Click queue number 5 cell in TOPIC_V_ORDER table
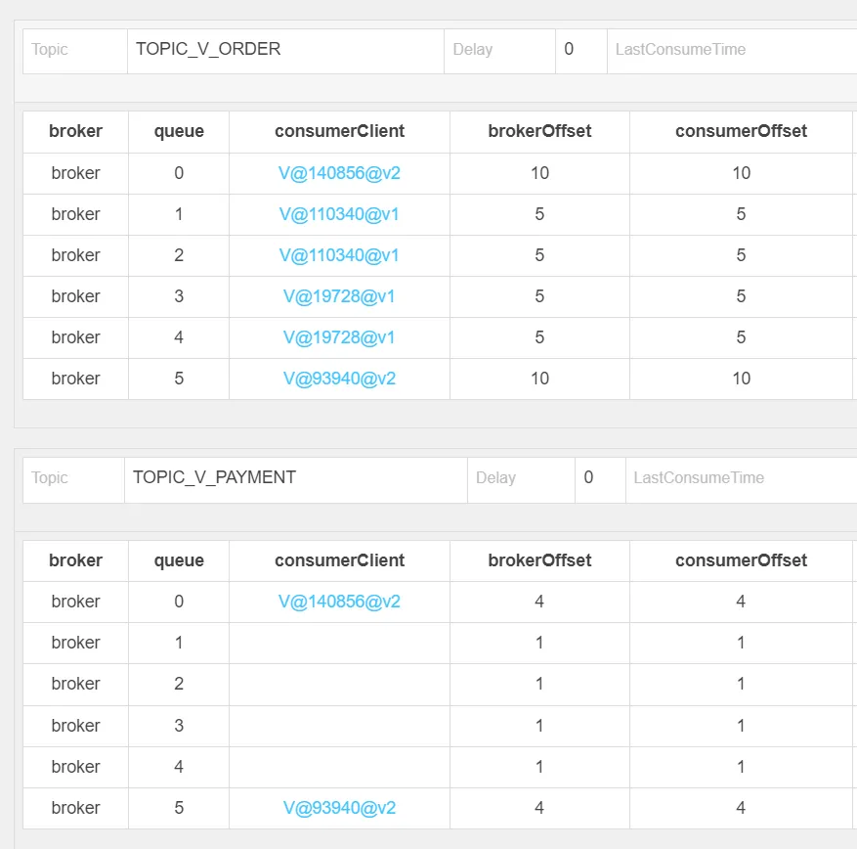 (179, 379)
